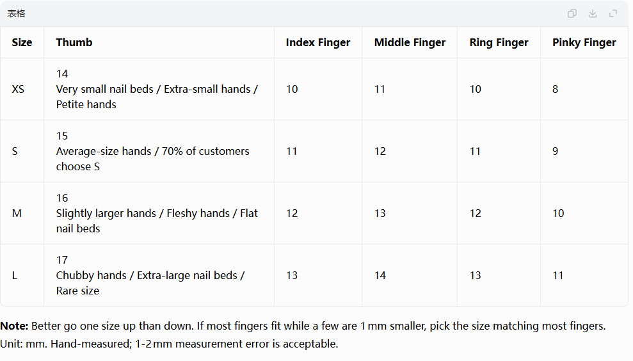
Task: Select the Index Finger column header
Action: coord(318,42)
